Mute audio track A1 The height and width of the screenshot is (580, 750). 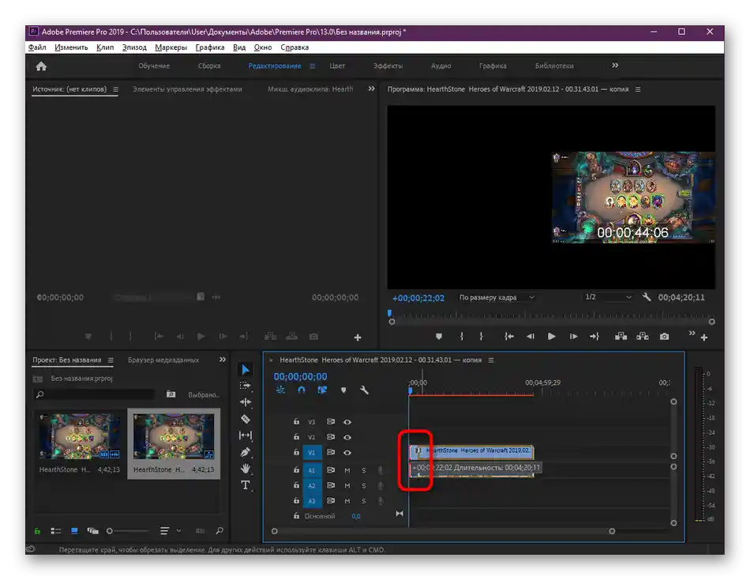click(347, 470)
